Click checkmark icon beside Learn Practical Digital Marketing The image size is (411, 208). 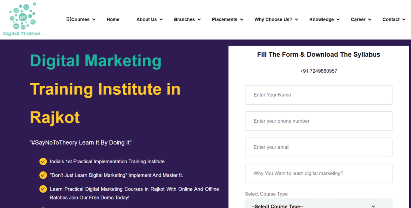point(43,189)
